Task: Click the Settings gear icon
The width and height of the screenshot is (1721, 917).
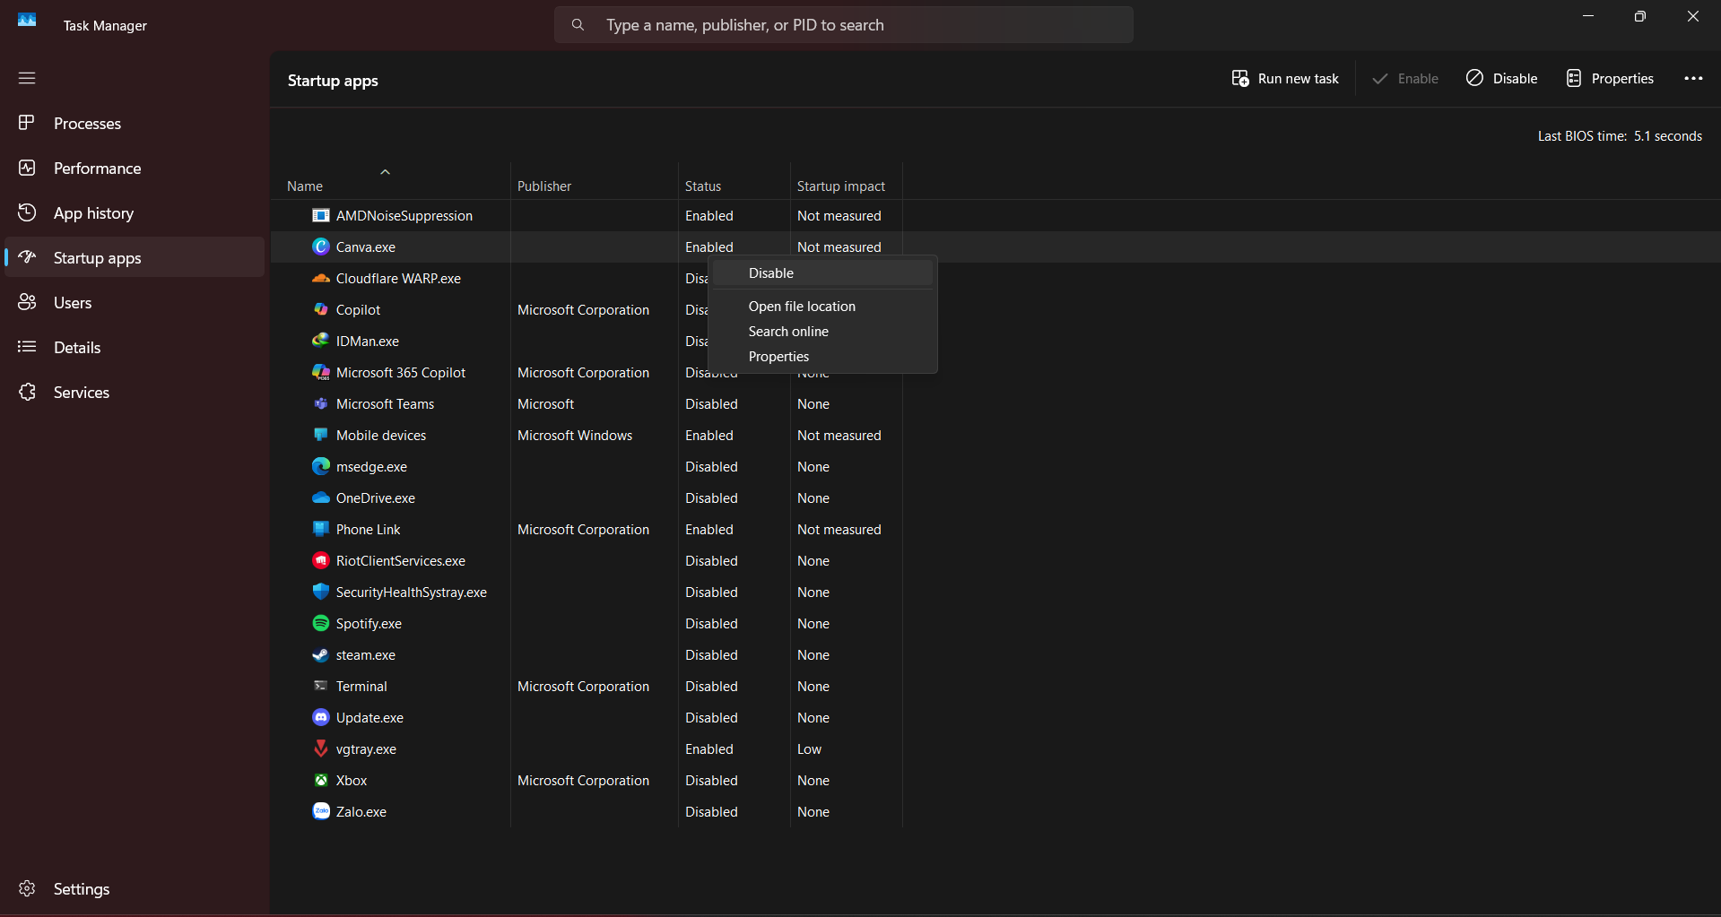Action: [27, 888]
